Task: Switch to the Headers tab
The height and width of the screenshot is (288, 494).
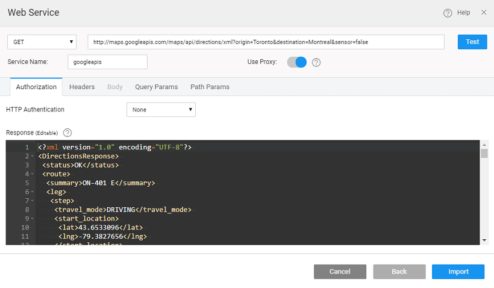Action: (82, 87)
